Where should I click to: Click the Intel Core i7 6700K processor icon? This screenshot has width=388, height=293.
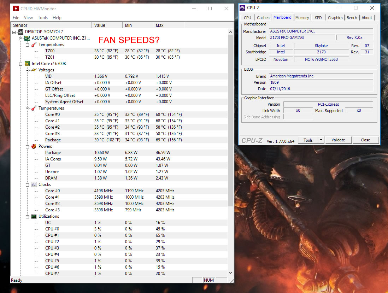point(27,64)
